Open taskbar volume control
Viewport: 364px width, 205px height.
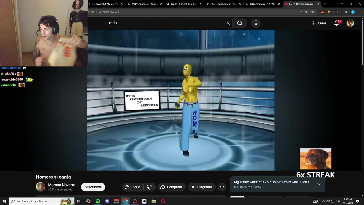[x=328, y=201]
